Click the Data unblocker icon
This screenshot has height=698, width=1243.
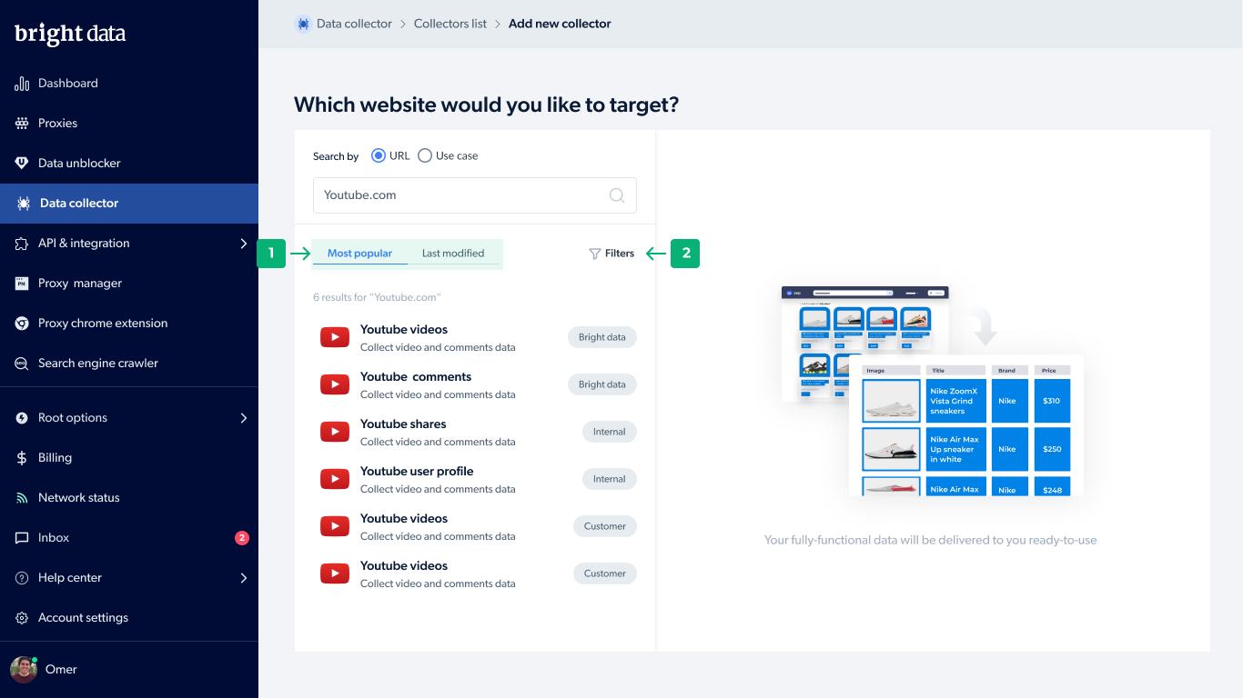22,164
